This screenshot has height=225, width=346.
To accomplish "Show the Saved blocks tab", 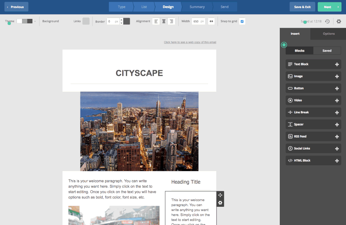I will [x=327, y=51].
